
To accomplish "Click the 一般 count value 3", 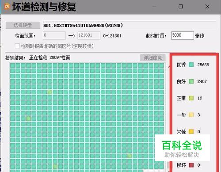I will coord(198,115).
